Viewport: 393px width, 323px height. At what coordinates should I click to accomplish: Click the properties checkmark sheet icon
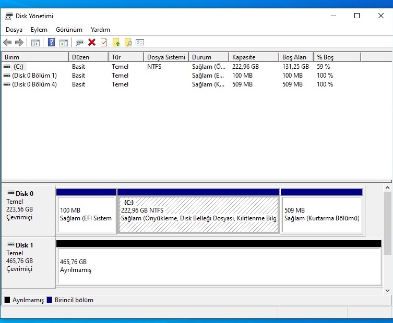point(104,43)
